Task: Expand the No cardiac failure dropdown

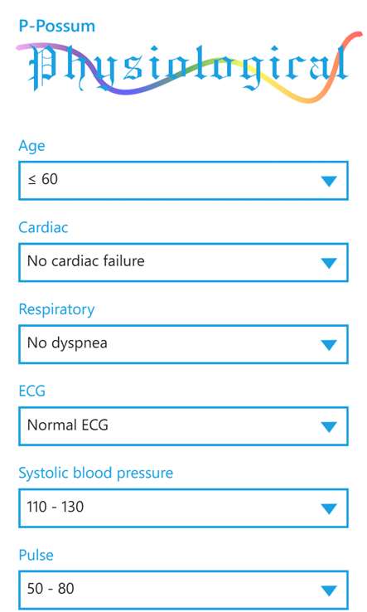Action: (x=183, y=262)
